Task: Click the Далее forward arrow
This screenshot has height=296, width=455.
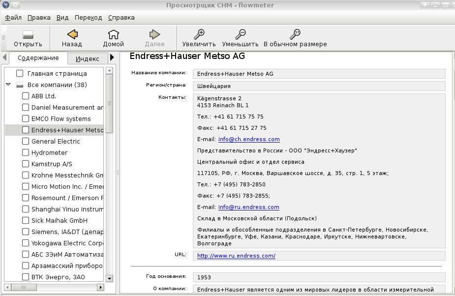Action: pos(154,34)
